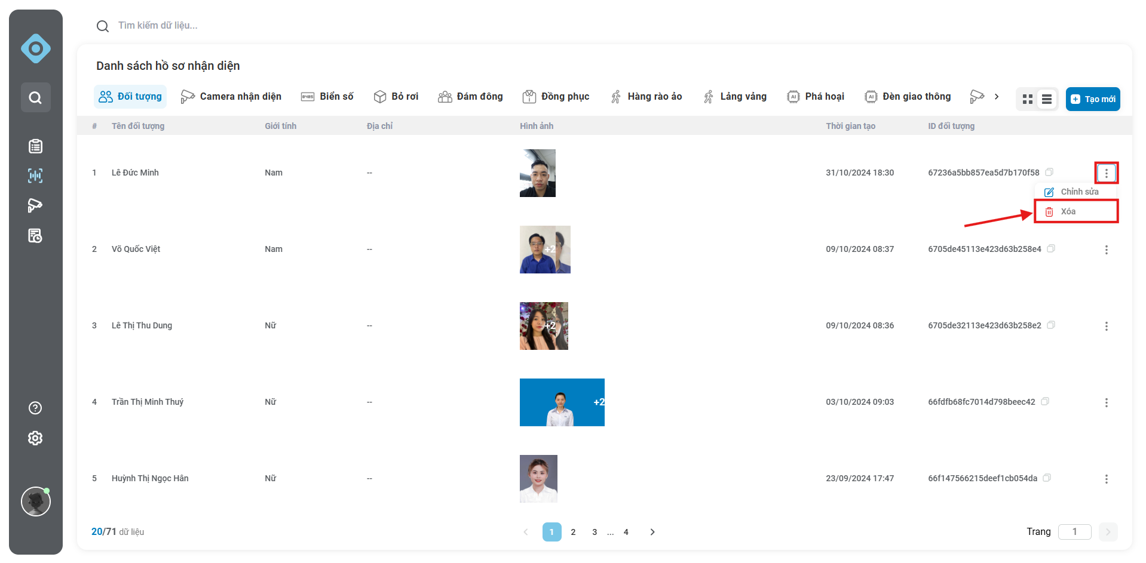
Task: Open the camera icon in the sidebar
Action: [x=35, y=205]
